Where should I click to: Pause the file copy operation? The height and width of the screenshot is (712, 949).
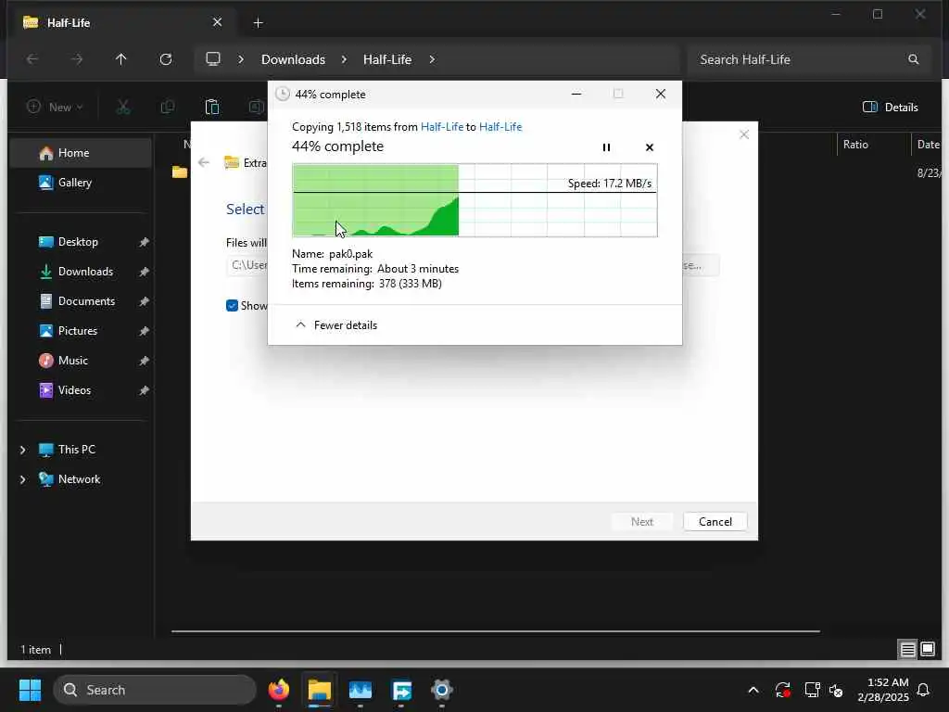606,147
